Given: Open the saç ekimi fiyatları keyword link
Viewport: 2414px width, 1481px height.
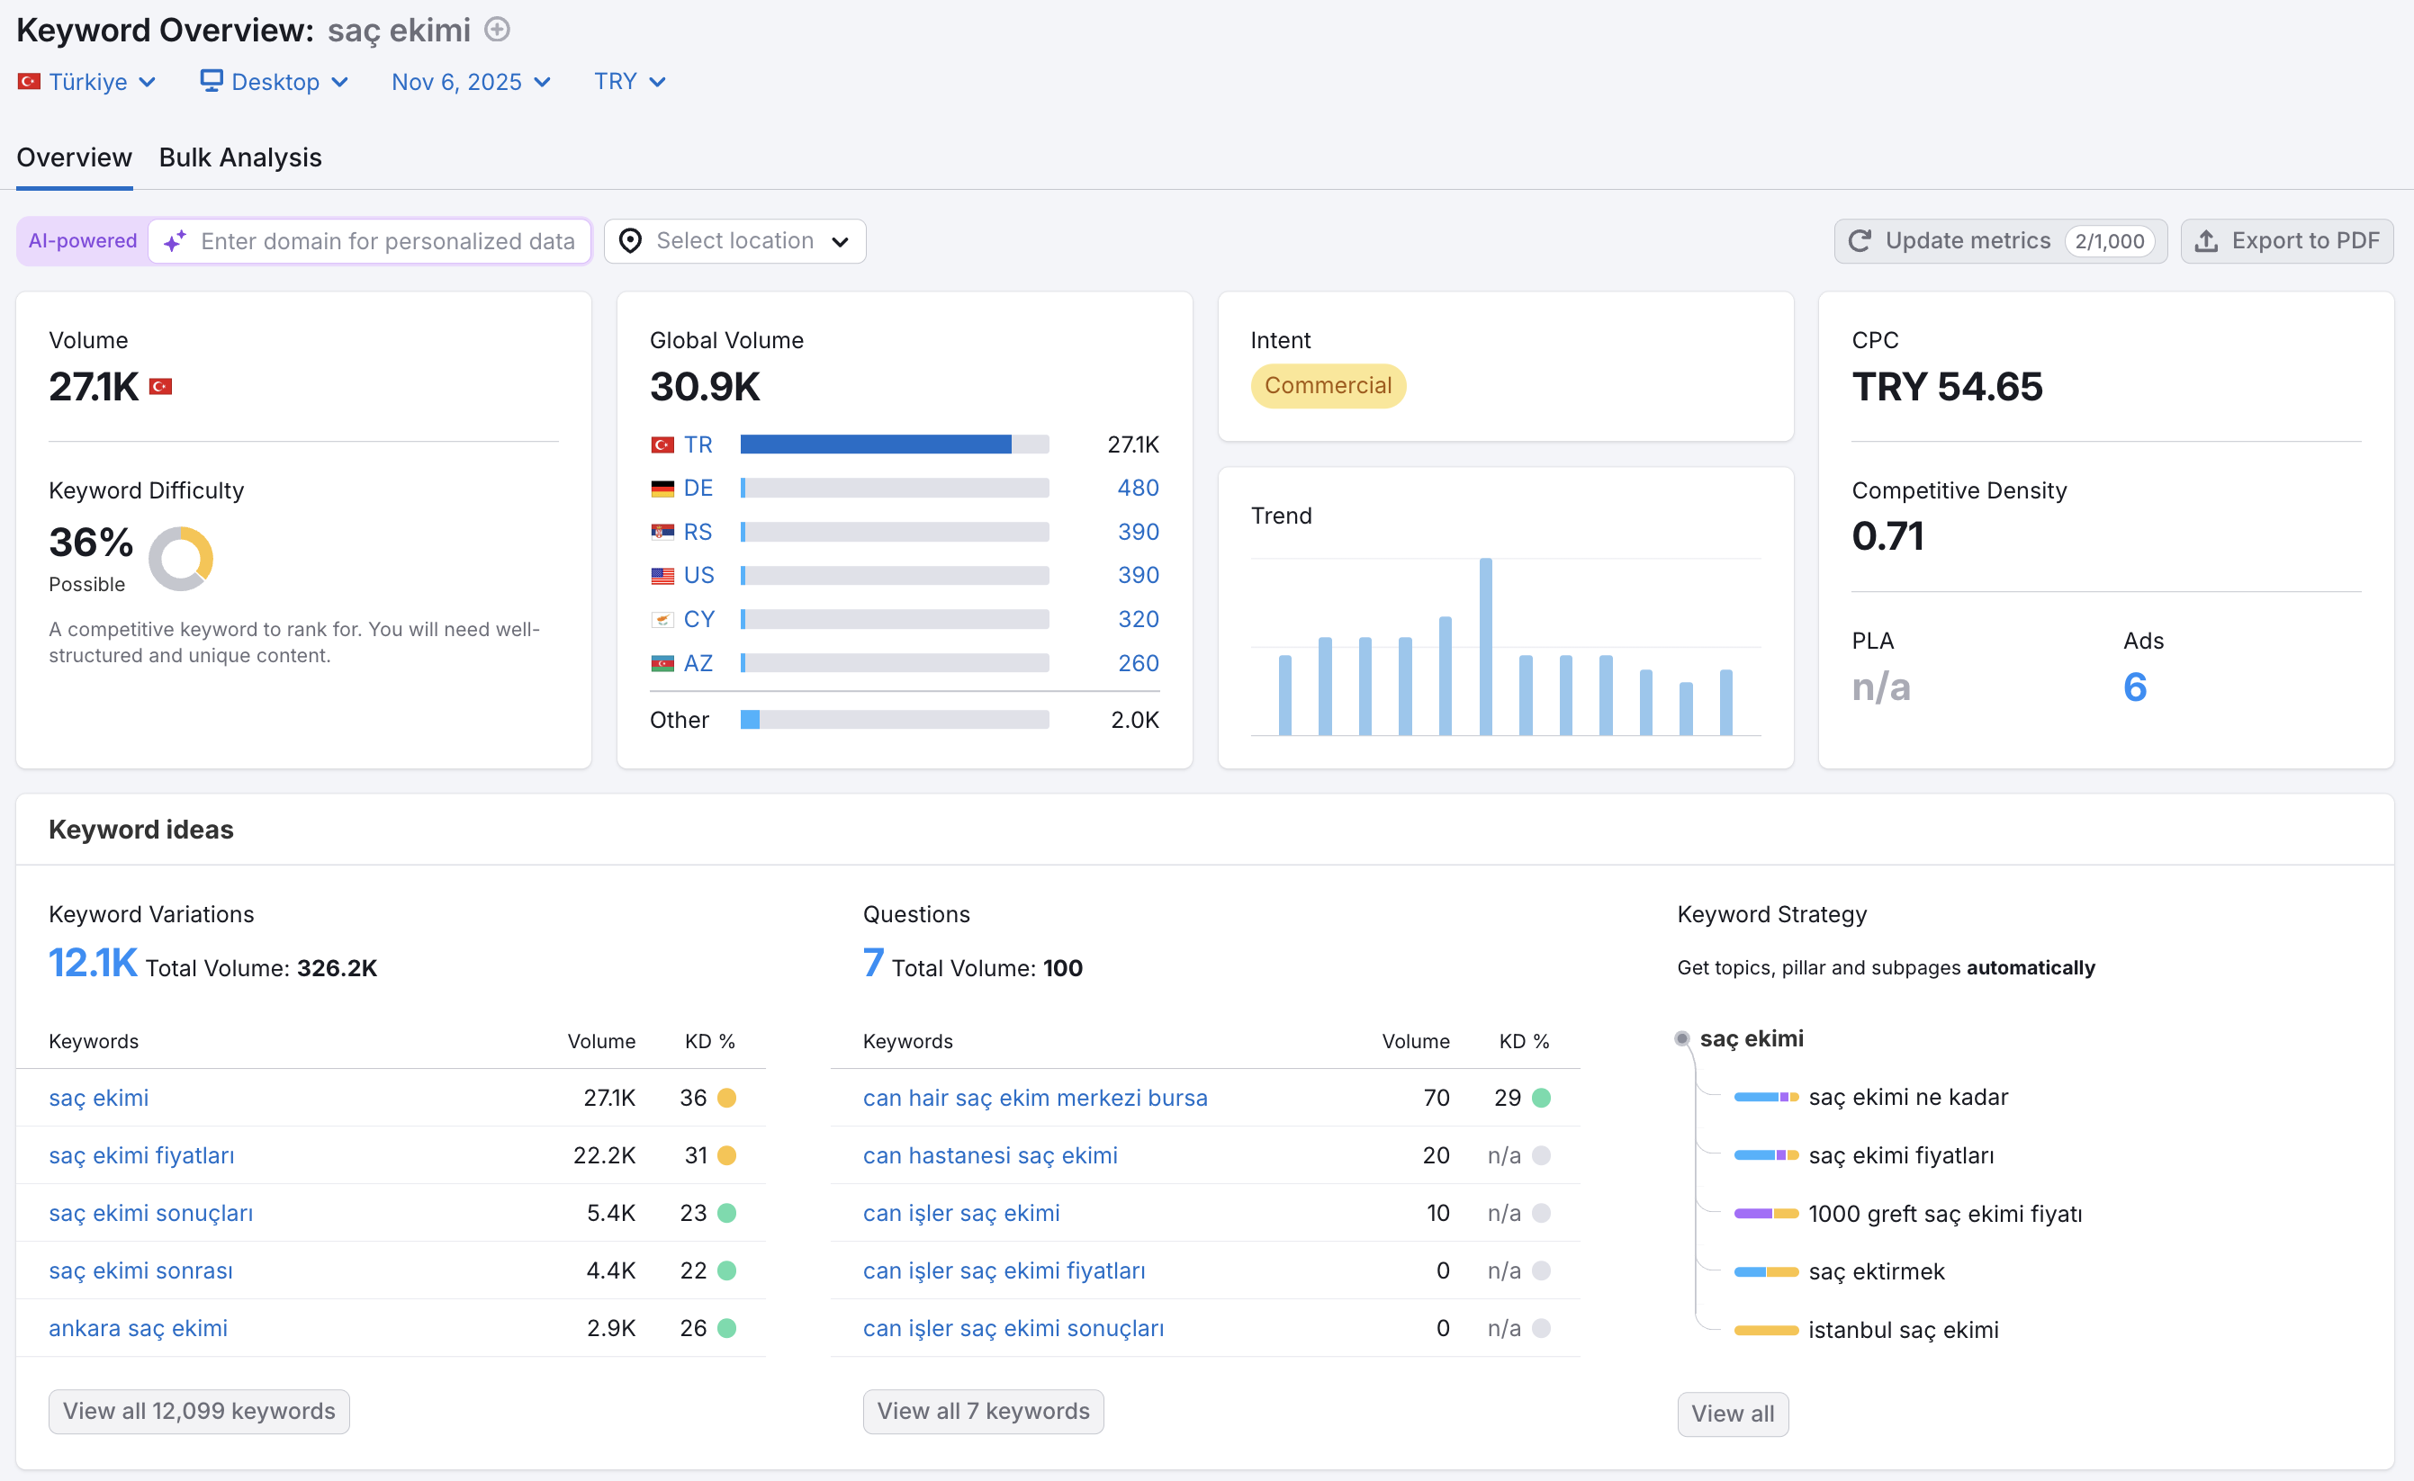Looking at the screenshot, I should coord(142,1156).
